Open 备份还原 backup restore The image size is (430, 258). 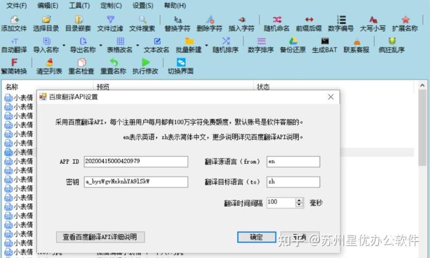point(293,45)
